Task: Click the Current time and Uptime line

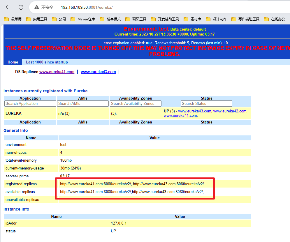Action: (165, 34)
